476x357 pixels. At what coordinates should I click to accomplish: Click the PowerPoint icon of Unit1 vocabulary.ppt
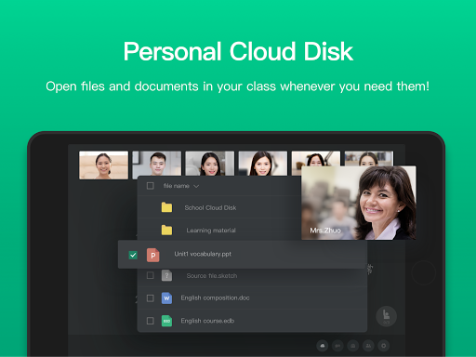[x=152, y=255]
